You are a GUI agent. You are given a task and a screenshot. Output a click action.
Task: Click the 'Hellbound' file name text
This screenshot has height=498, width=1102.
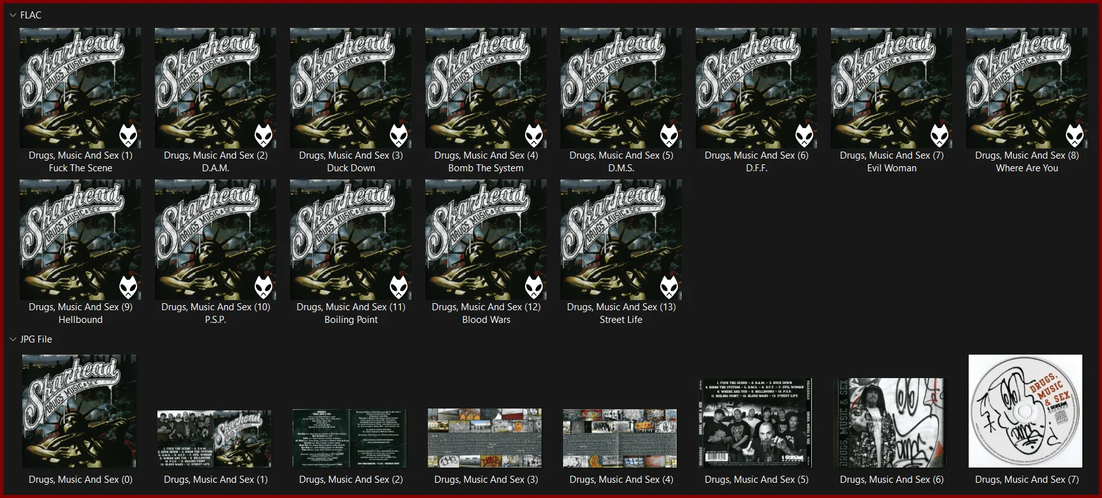click(81, 320)
